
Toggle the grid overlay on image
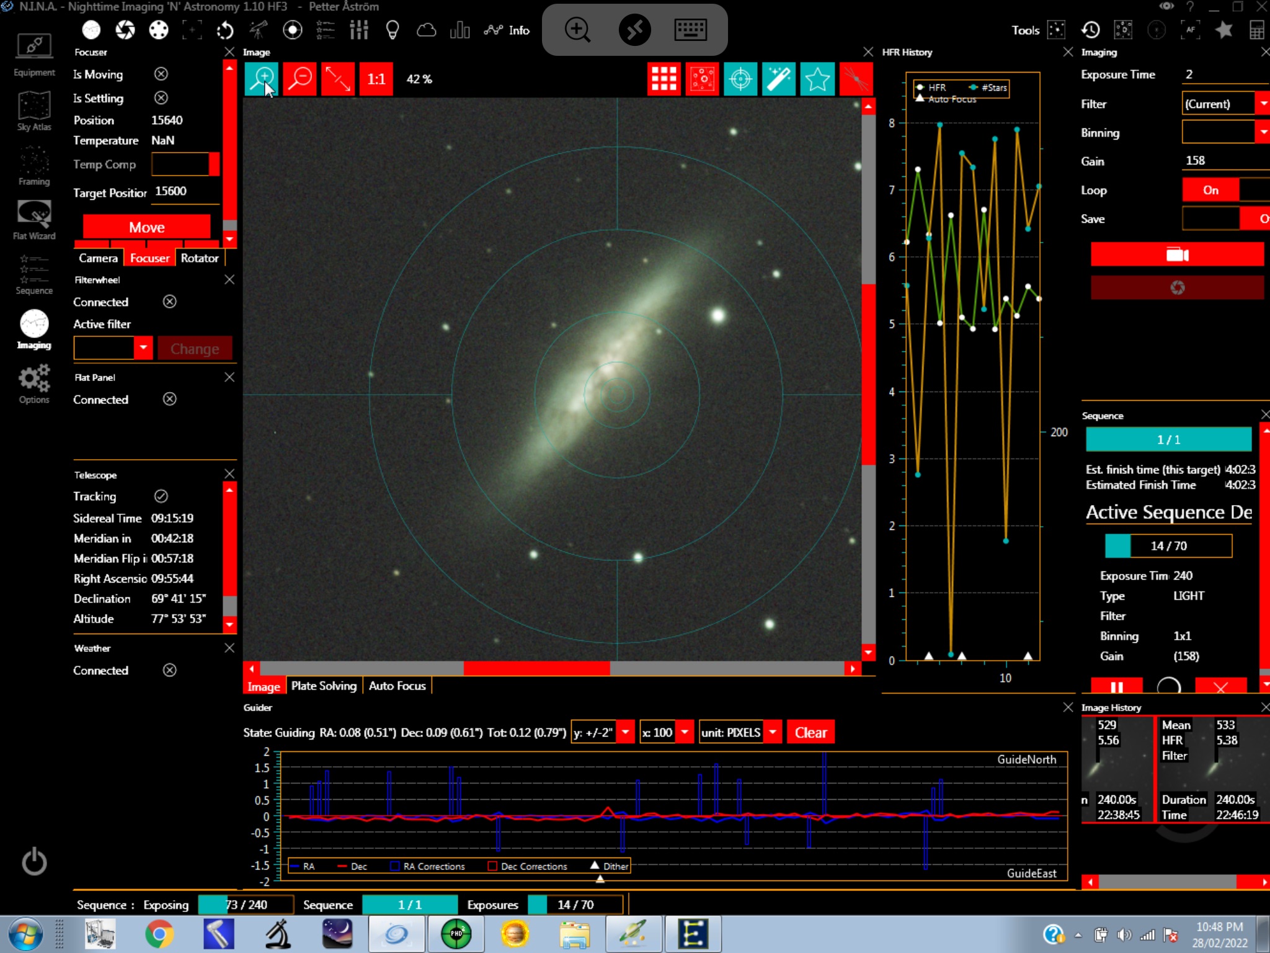[x=664, y=79]
